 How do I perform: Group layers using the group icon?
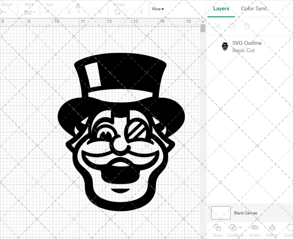(217, 26)
